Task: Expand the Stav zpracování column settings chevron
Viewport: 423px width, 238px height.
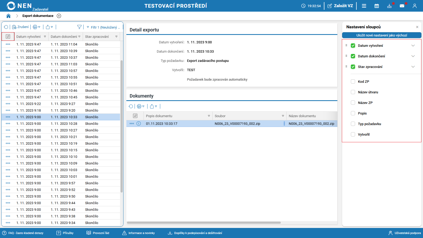Action: [x=413, y=67]
